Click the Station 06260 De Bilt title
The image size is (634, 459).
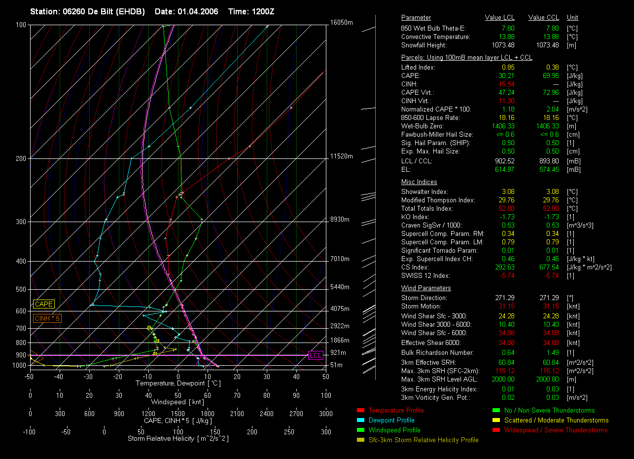coord(87,11)
